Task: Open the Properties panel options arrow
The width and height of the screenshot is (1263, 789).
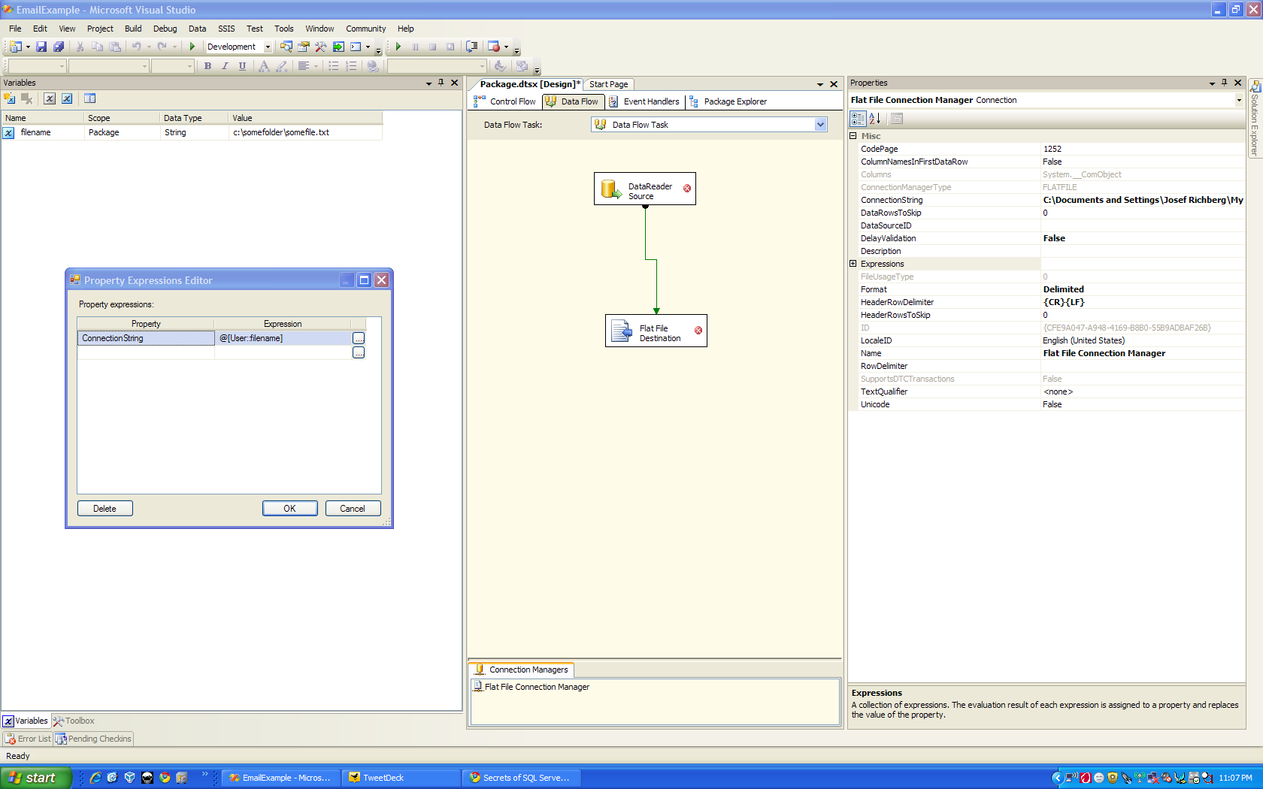Action: pyautogui.click(x=1212, y=83)
